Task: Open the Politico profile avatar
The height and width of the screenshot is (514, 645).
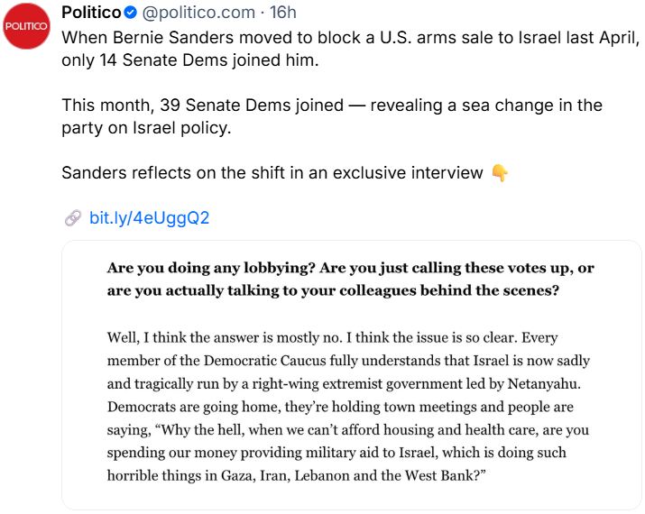Action: click(x=26, y=26)
